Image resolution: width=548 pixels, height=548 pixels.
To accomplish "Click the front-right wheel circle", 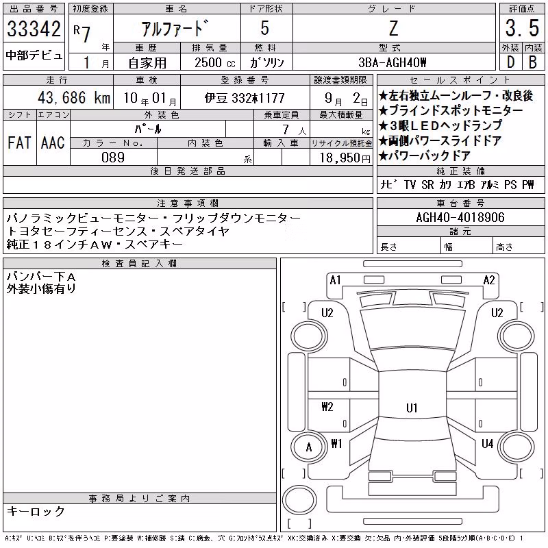I will [x=516, y=337].
